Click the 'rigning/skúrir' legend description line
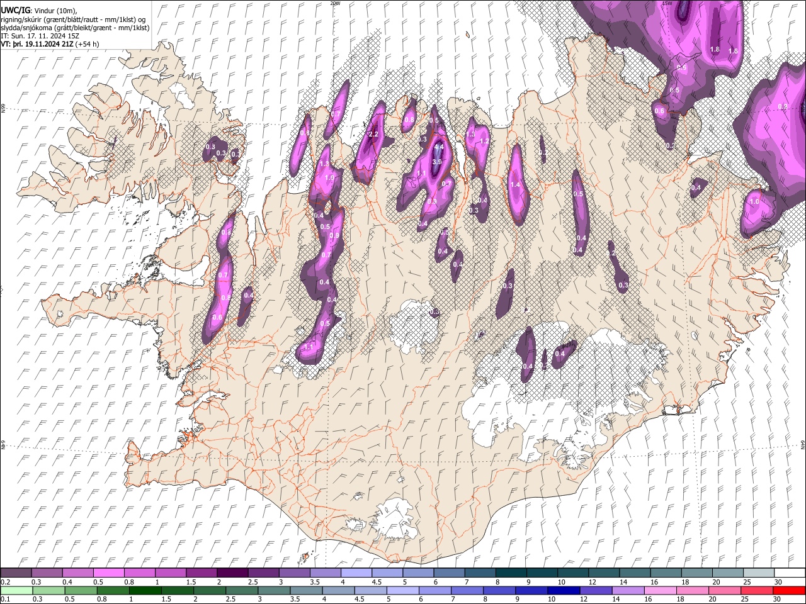 [73, 19]
